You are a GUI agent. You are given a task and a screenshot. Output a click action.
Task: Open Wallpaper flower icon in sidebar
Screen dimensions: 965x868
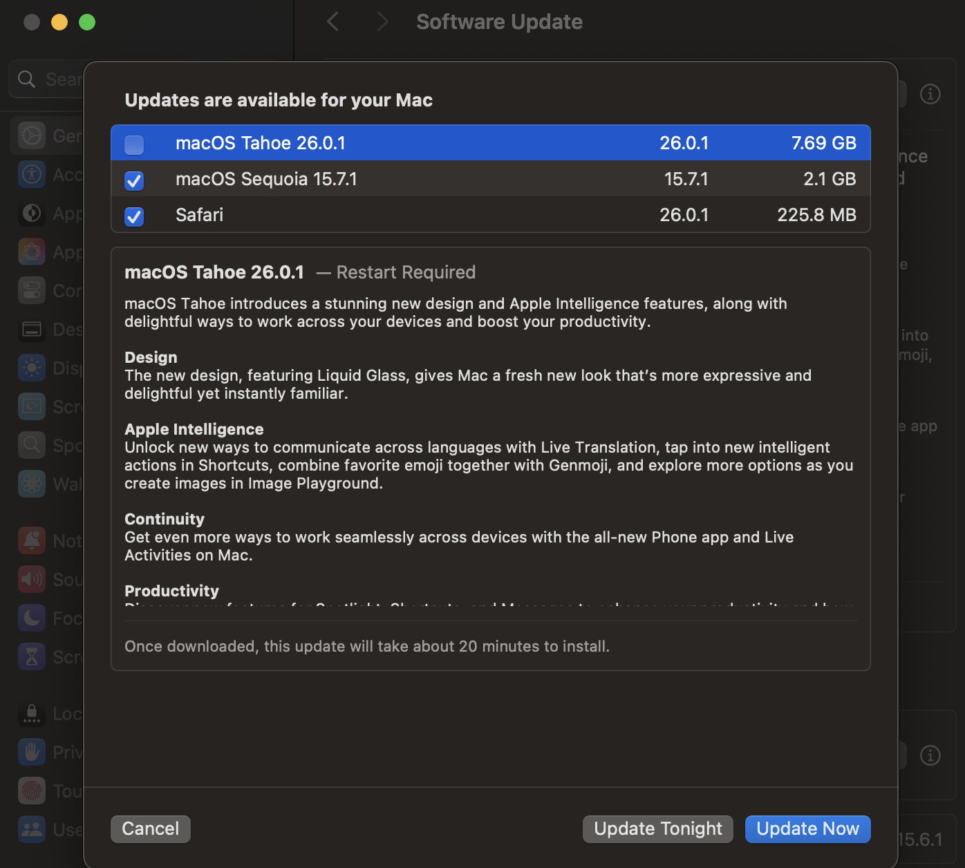point(32,484)
